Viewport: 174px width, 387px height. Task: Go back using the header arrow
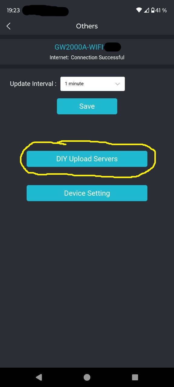(8, 26)
